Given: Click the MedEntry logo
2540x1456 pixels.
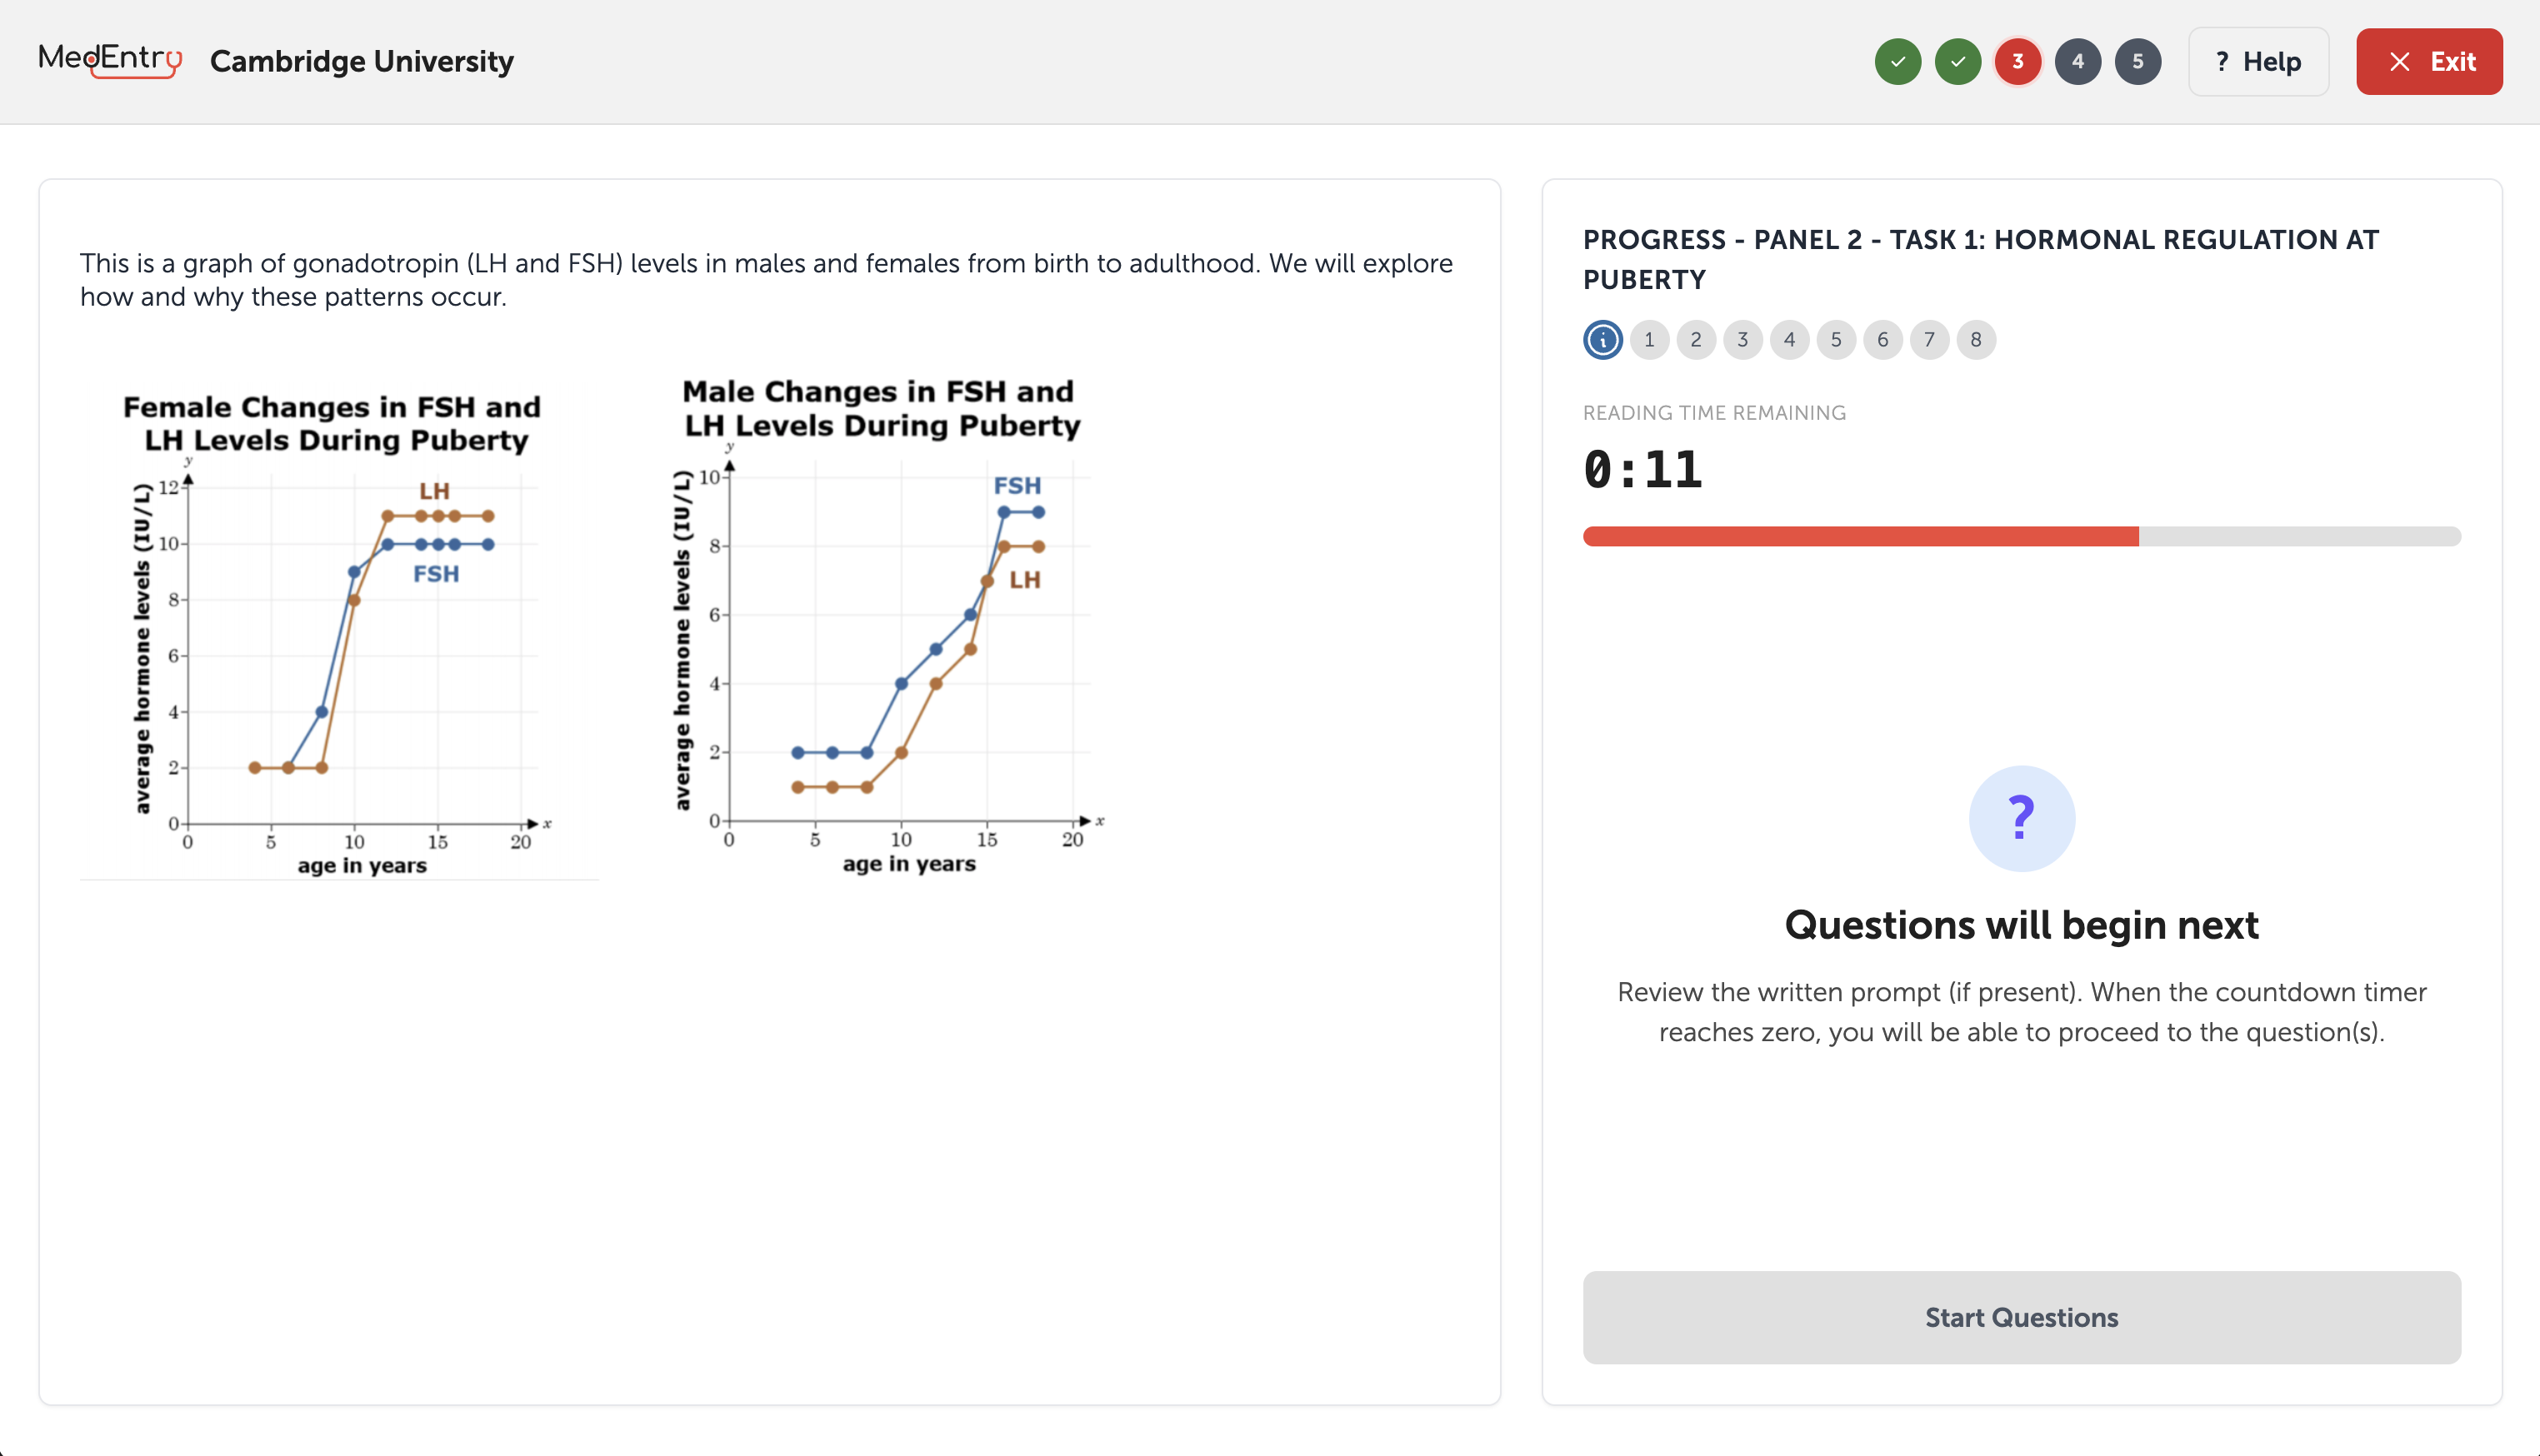Looking at the screenshot, I should click(110, 60).
